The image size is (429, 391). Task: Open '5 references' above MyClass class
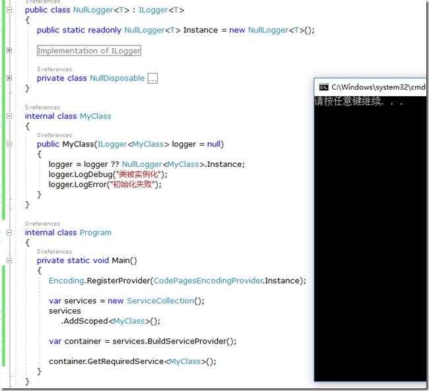pos(42,107)
